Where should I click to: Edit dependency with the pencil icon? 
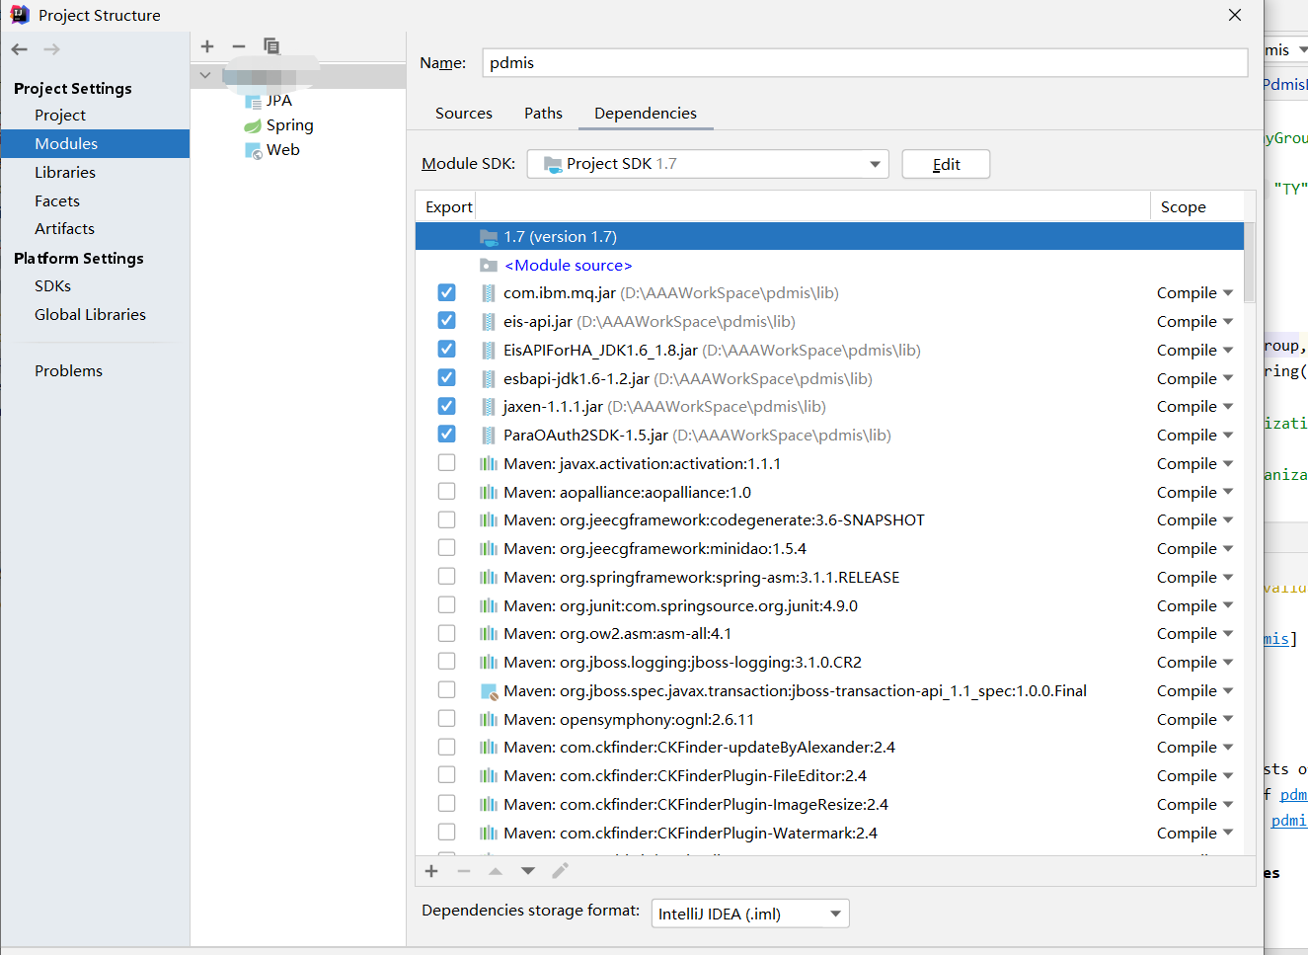(560, 871)
